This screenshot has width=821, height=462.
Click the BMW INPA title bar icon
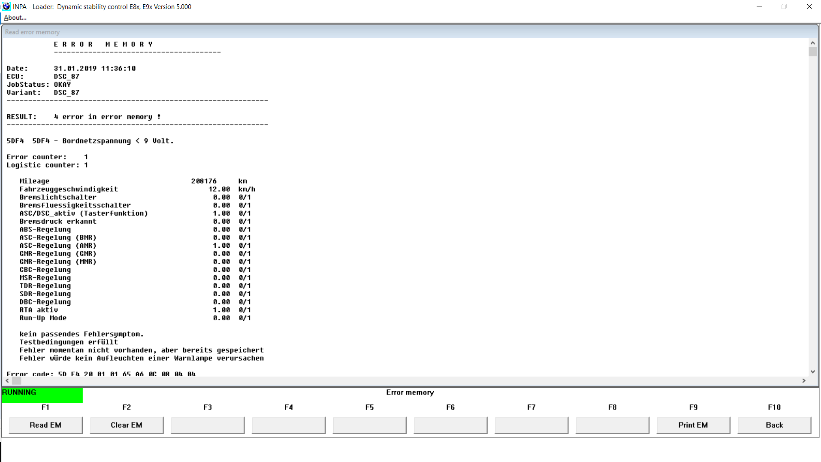tap(6, 6)
